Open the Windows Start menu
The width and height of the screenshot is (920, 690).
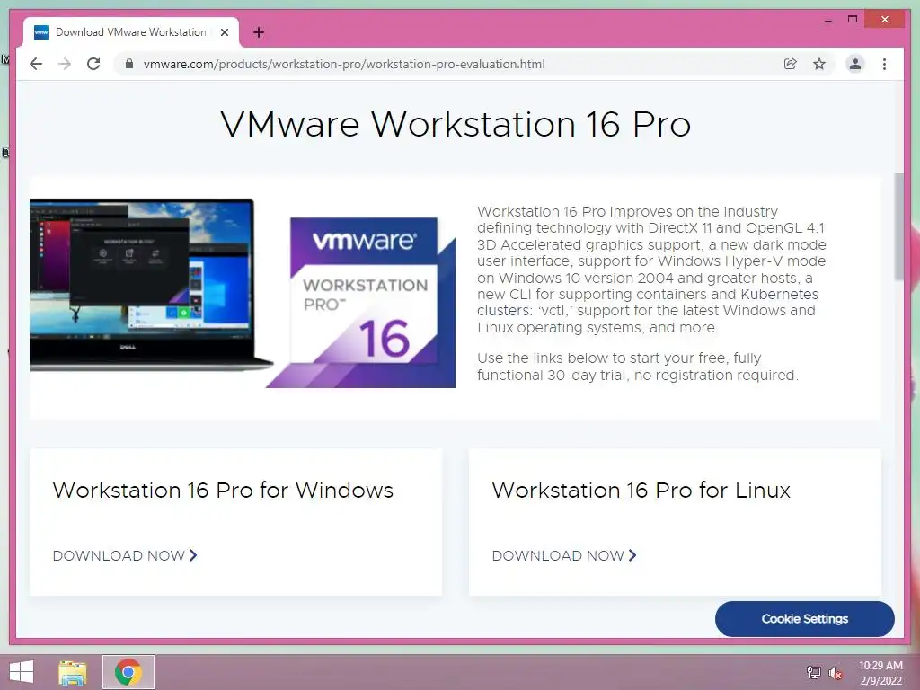[22, 672]
